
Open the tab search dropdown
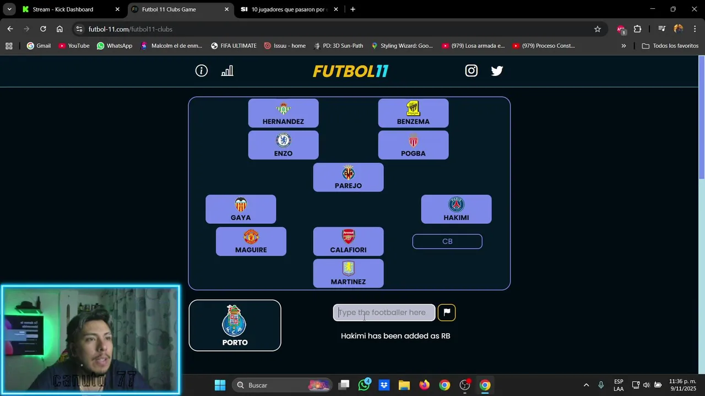coord(9,9)
